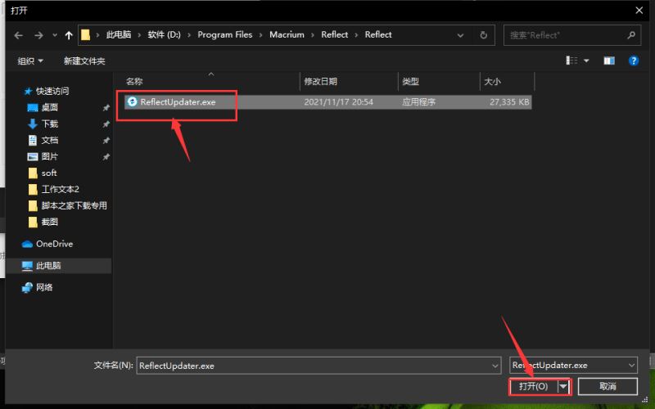Click the pin icon beside 图片

click(x=106, y=157)
